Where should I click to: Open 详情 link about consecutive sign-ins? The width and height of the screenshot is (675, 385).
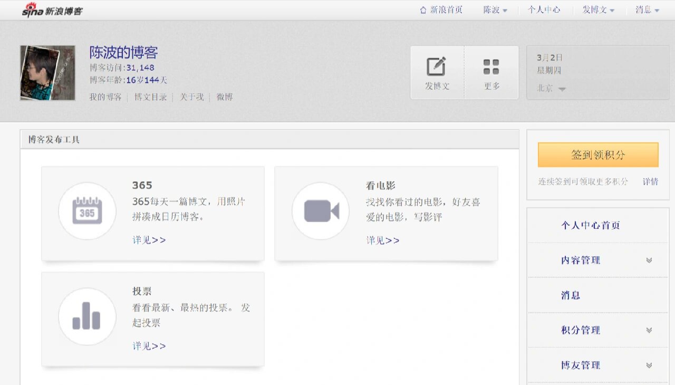pos(650,181)
